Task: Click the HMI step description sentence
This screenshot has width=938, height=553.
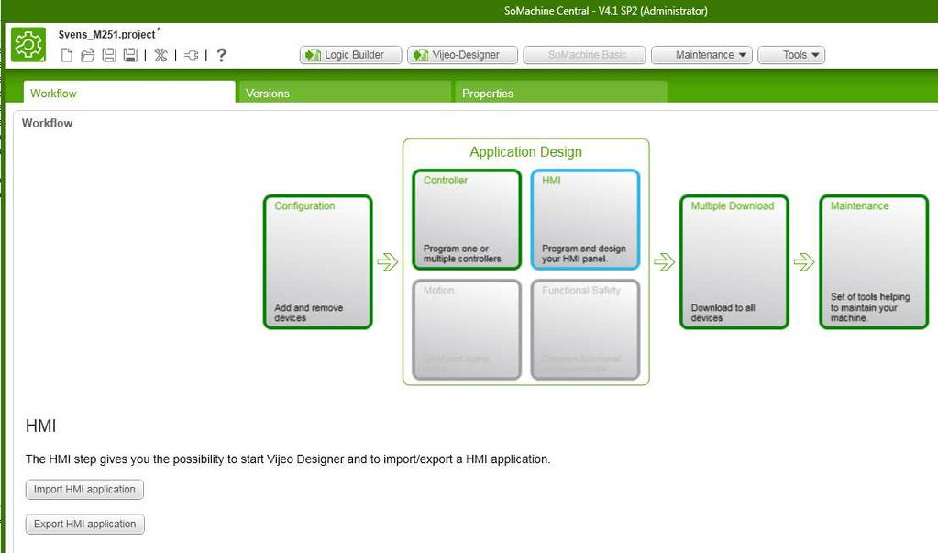Action: coord(288,459)
